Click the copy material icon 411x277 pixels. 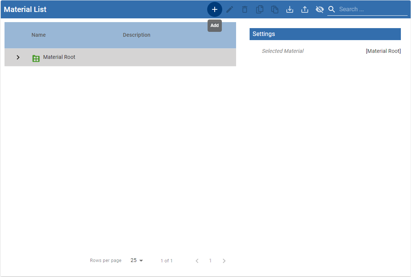(x=260, y=9)
